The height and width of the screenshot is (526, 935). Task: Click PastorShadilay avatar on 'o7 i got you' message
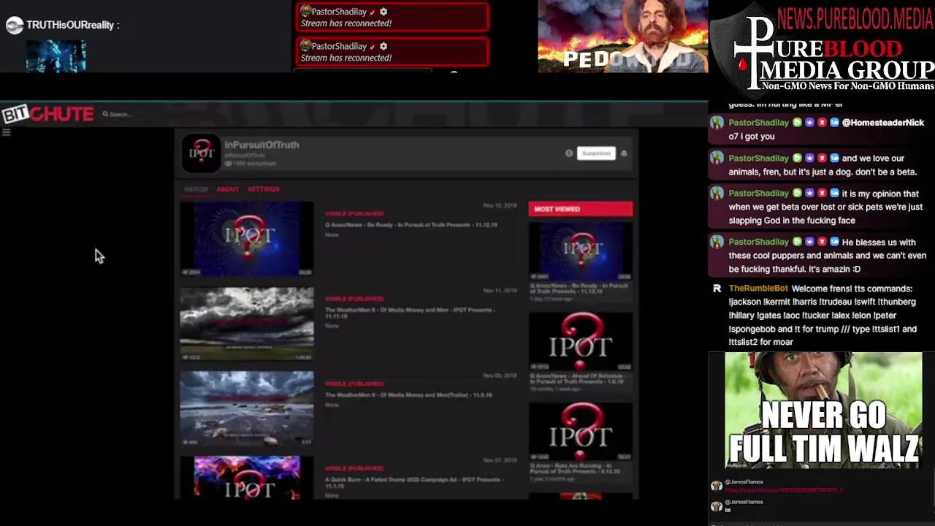click(x=717, y=123)
